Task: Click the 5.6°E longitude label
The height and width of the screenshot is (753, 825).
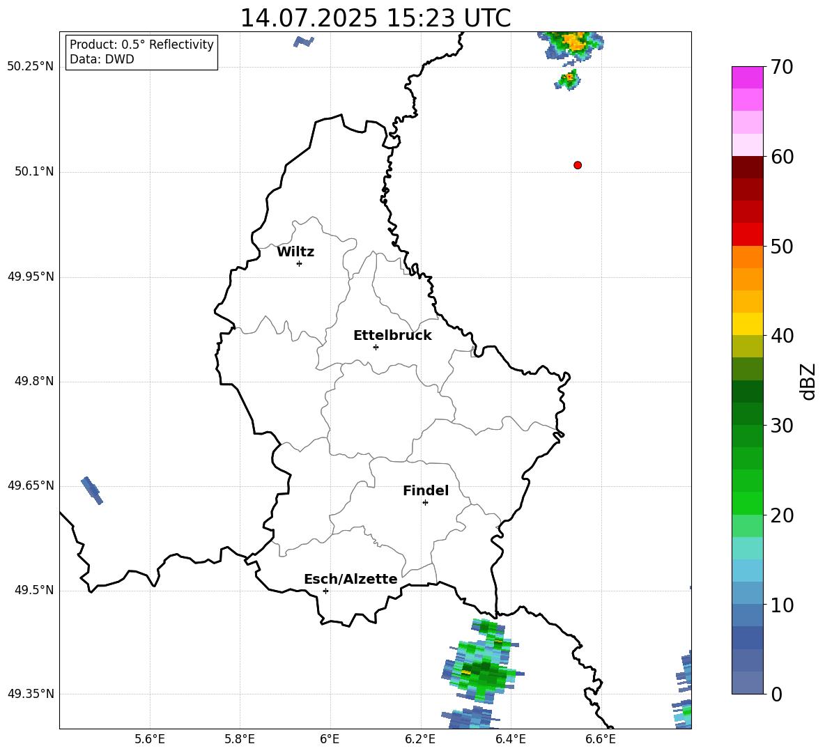Action: point(150,739)
